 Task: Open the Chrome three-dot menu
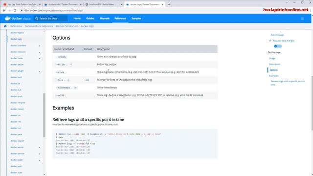(x=311, y=10)
